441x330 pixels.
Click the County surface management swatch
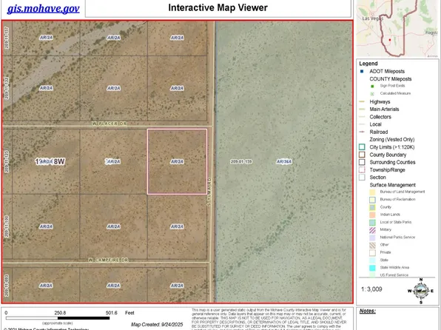372,207
